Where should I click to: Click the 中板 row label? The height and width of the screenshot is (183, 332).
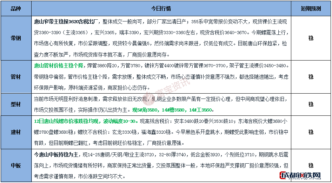click(16, 165)
